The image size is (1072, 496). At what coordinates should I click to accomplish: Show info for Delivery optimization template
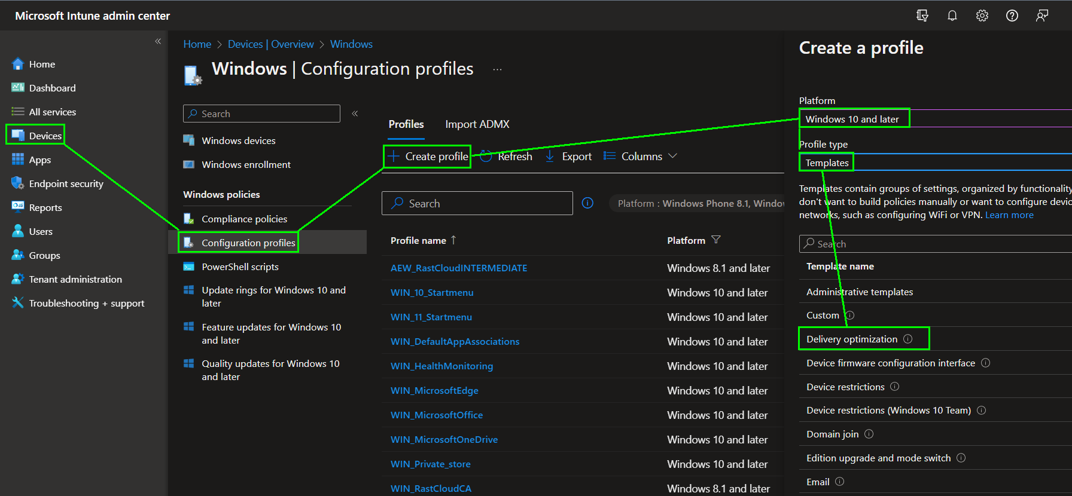(x=907, y=339)
